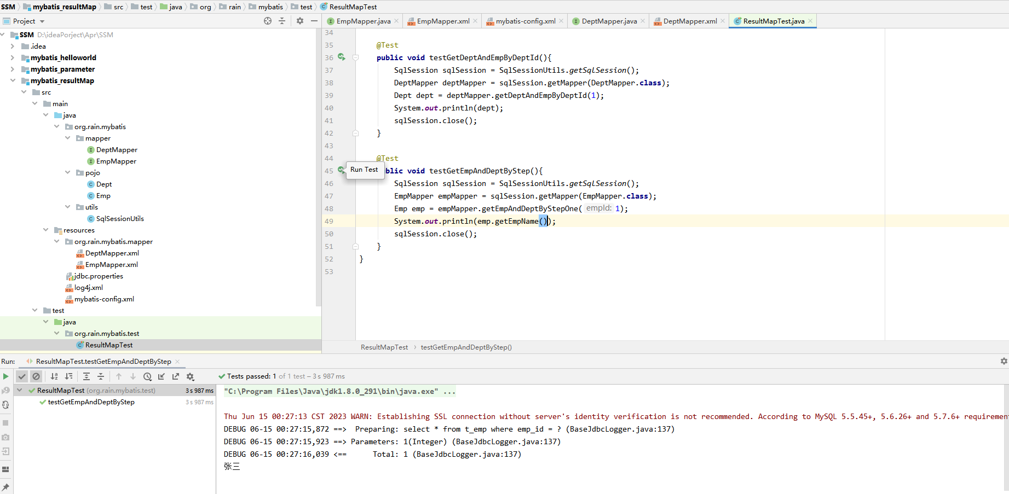Rerun the test with green play icon
Screen dimensions: 1009x494
tap(5, 376)
